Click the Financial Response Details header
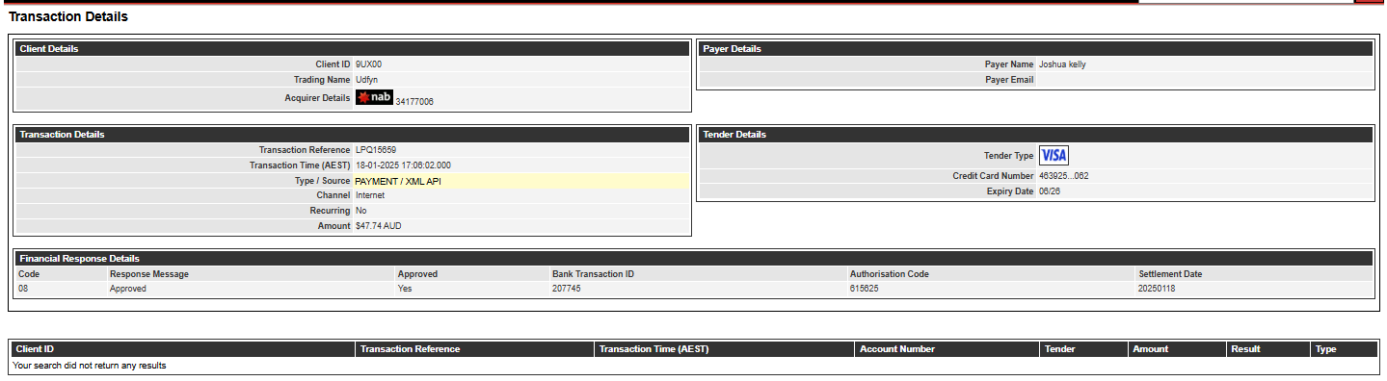Viewport: 1387px width, 381px height. pyautogui.click(x=694, y=259)
